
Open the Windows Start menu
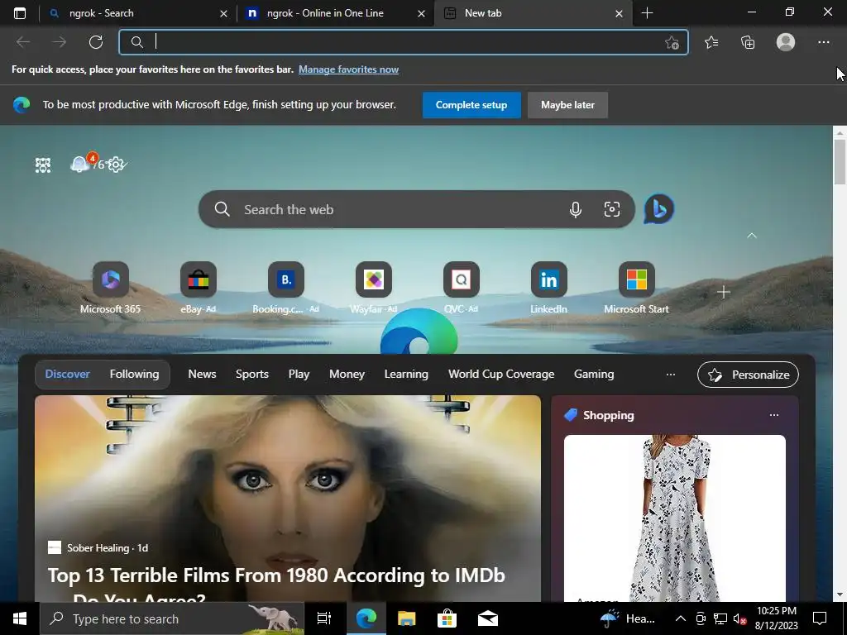point(20,618)
